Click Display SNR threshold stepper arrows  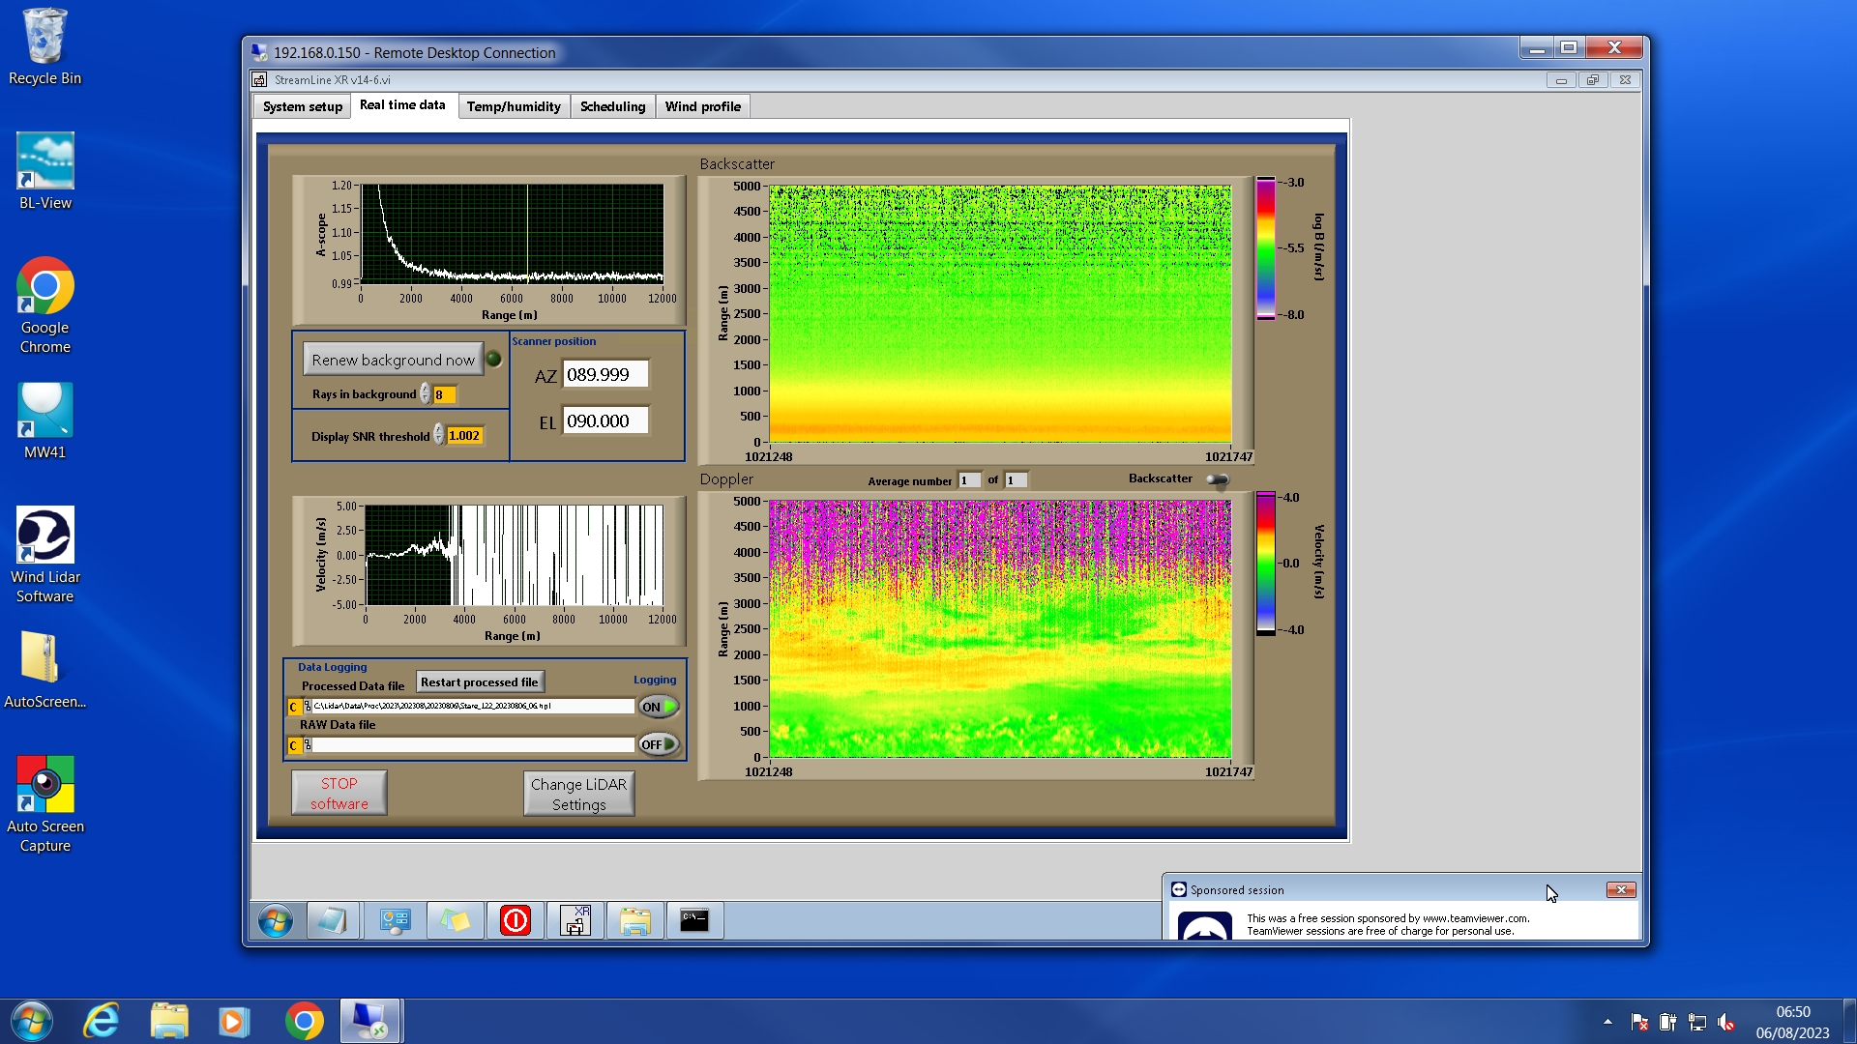coord(439,436)
